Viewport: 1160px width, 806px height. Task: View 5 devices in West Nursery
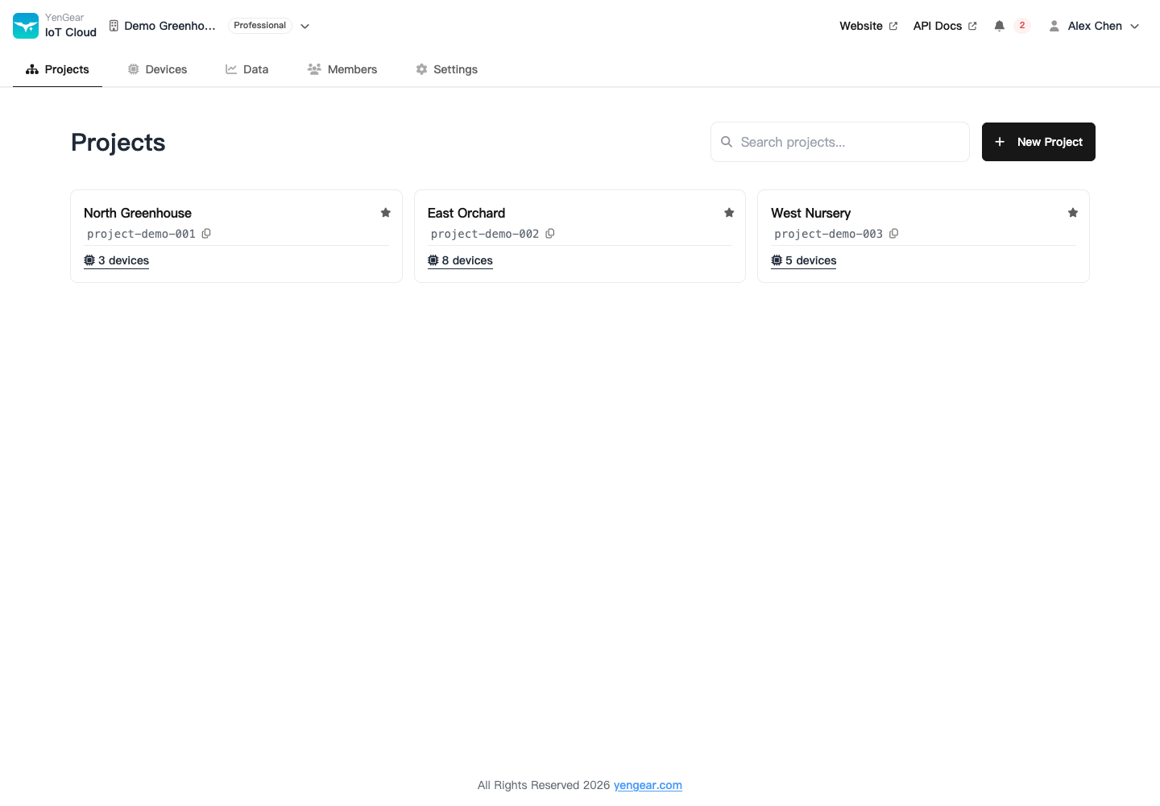click(804, 260)
